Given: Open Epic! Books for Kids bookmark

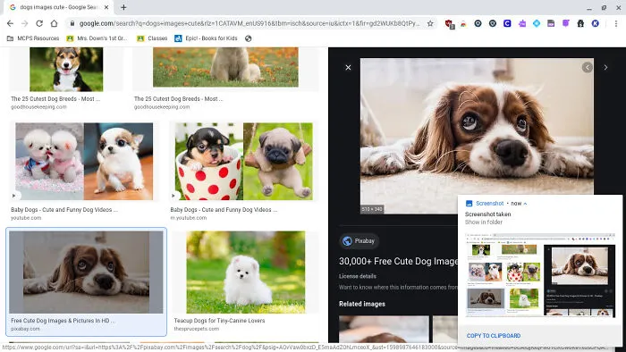Looking at the screenshot, I should coord(206,38).
